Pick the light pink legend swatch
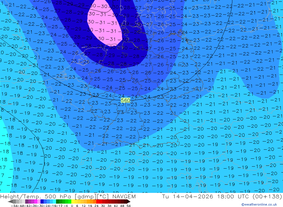Image resolution: width=283 pixels, height=207 pixels. [x=39, y=201]
